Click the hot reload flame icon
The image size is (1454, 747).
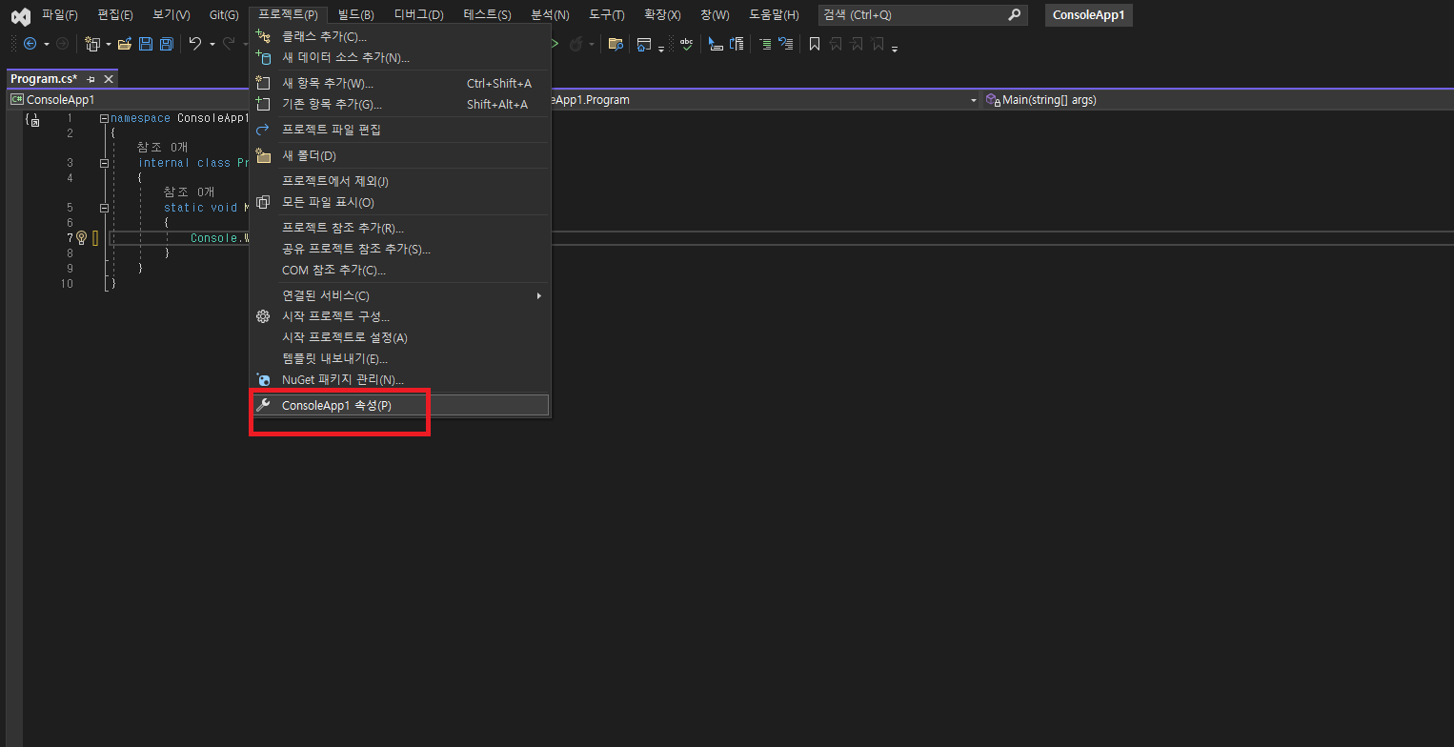click(x=576, y=44)
